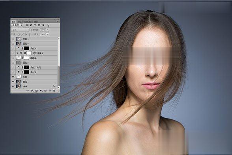Open the layers panel flyout menu
This screenshot has width=232, height=155.
coord(58,21)
